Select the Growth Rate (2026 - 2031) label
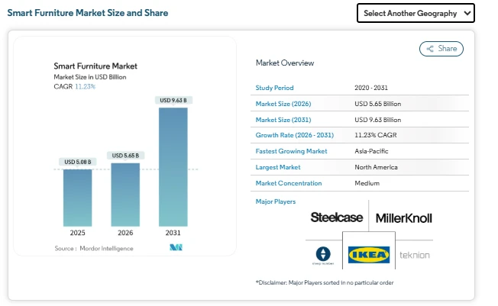 point(294,135)
